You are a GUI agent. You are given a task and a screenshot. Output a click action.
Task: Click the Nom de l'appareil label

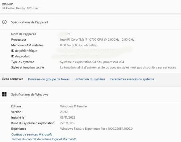tap(24, 34)
